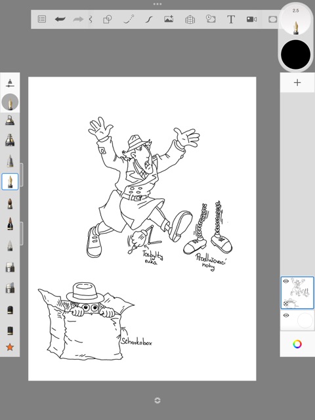The image size is (315, 420).
Task: Change the white background color circle
Action: click(304, 320)
